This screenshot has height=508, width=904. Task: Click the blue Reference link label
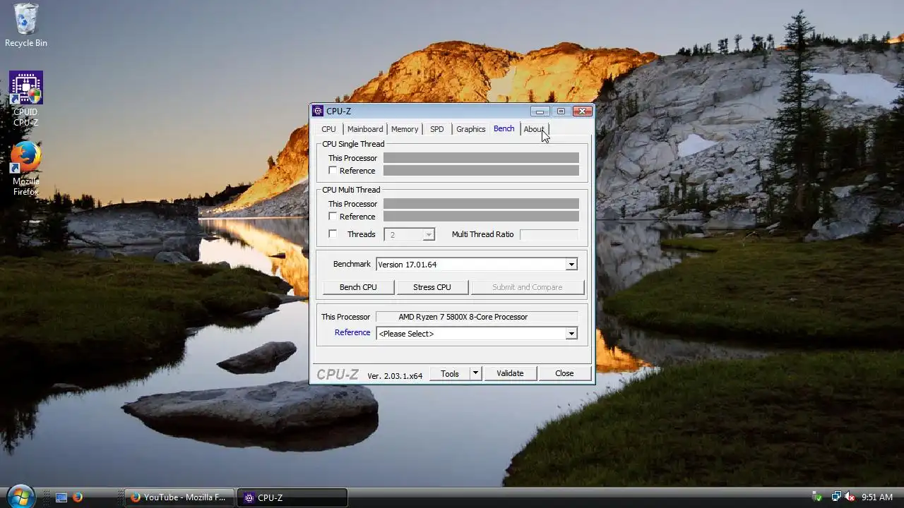352,332
